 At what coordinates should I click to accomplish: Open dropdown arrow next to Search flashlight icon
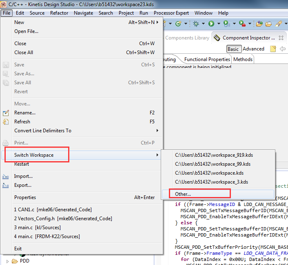click(286, 24)
